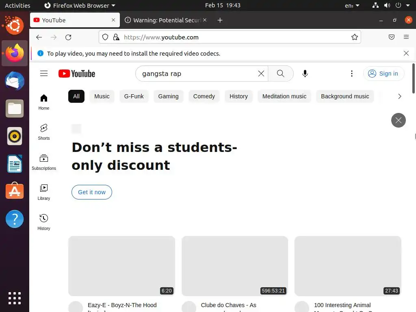Open Ubuntu Software from the dock

pyautogui.click(x=15, y=191)
